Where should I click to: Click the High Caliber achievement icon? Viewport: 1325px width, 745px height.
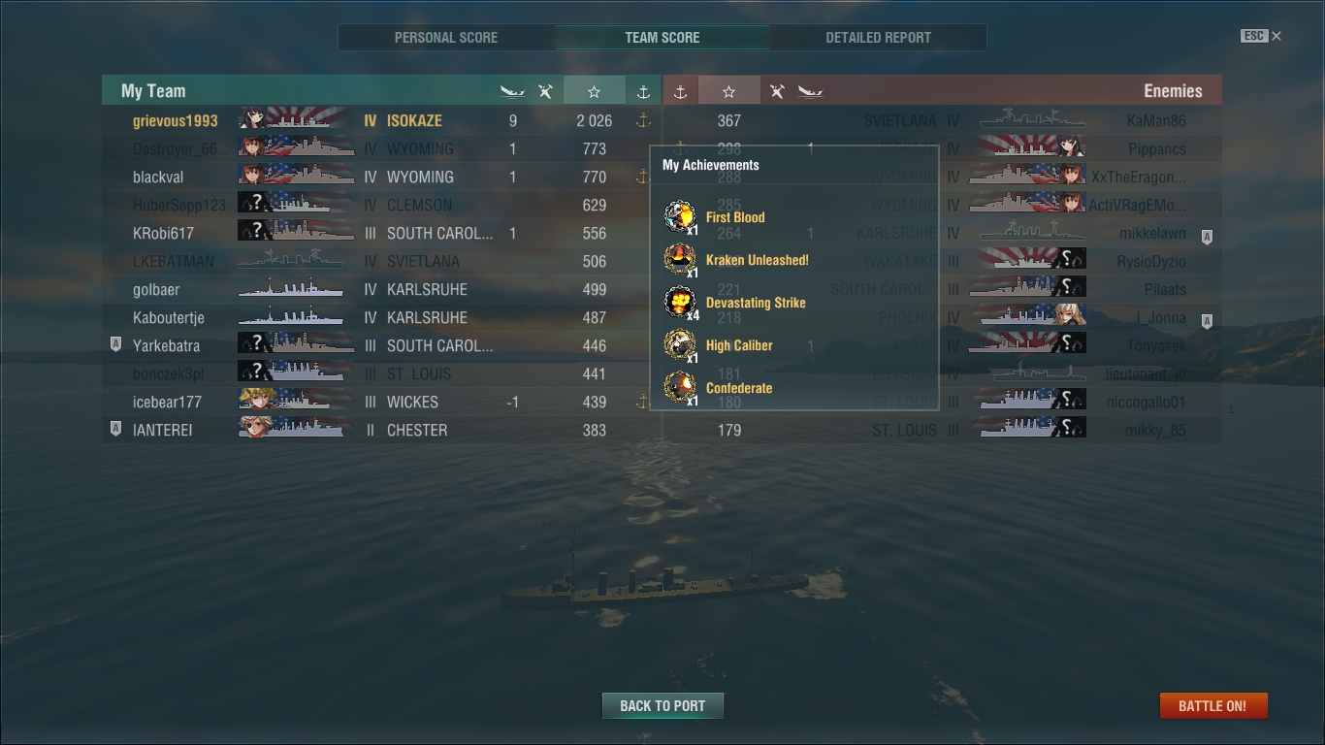(679, 344)
